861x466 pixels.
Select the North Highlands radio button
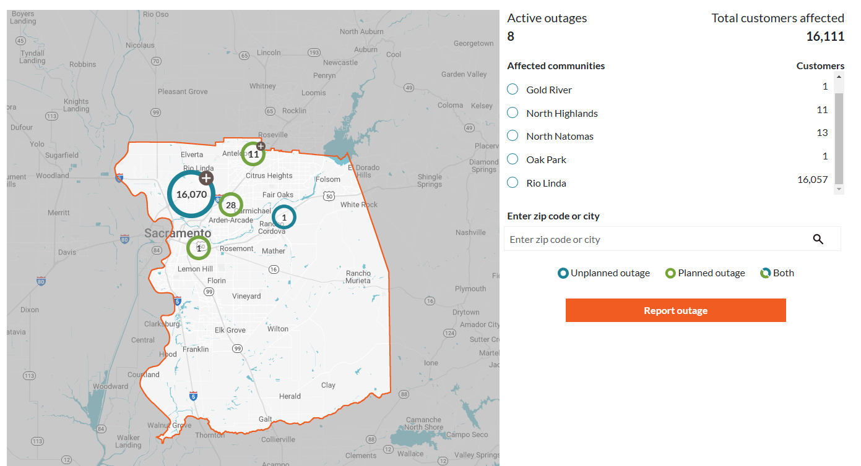512,112
